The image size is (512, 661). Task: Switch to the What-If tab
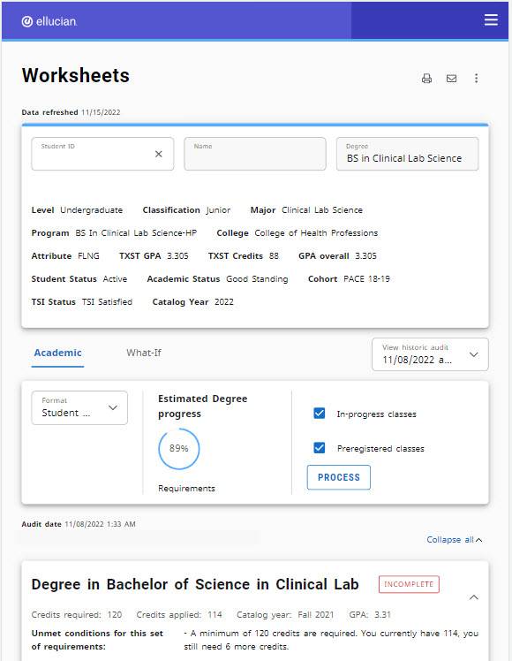tap(144, 353)
